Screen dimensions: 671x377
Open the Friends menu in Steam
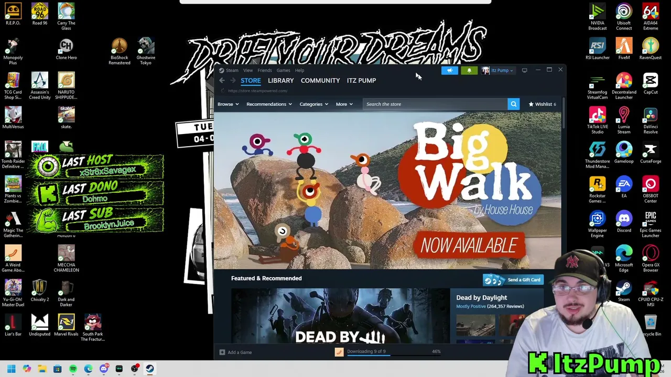point(265,70)
